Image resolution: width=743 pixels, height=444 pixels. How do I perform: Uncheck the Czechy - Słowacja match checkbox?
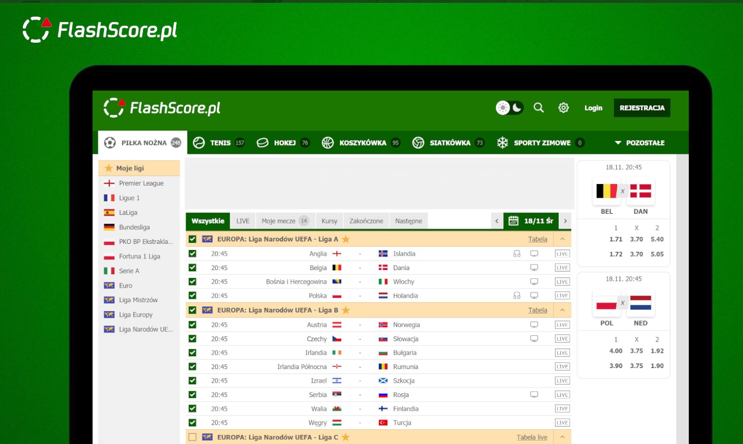tap(192, 339)
